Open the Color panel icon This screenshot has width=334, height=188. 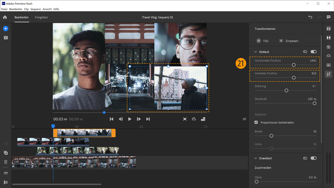[x=328, y=47]
